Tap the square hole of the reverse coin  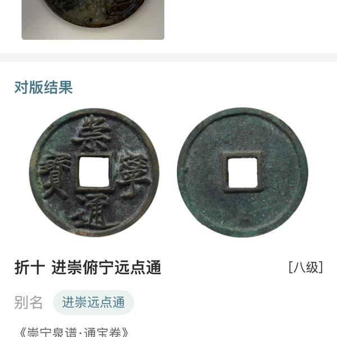tap(243, 172)
